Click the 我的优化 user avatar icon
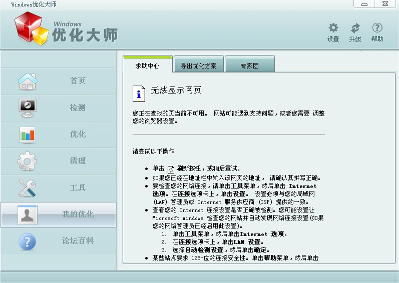 click(x=28, y=215)
